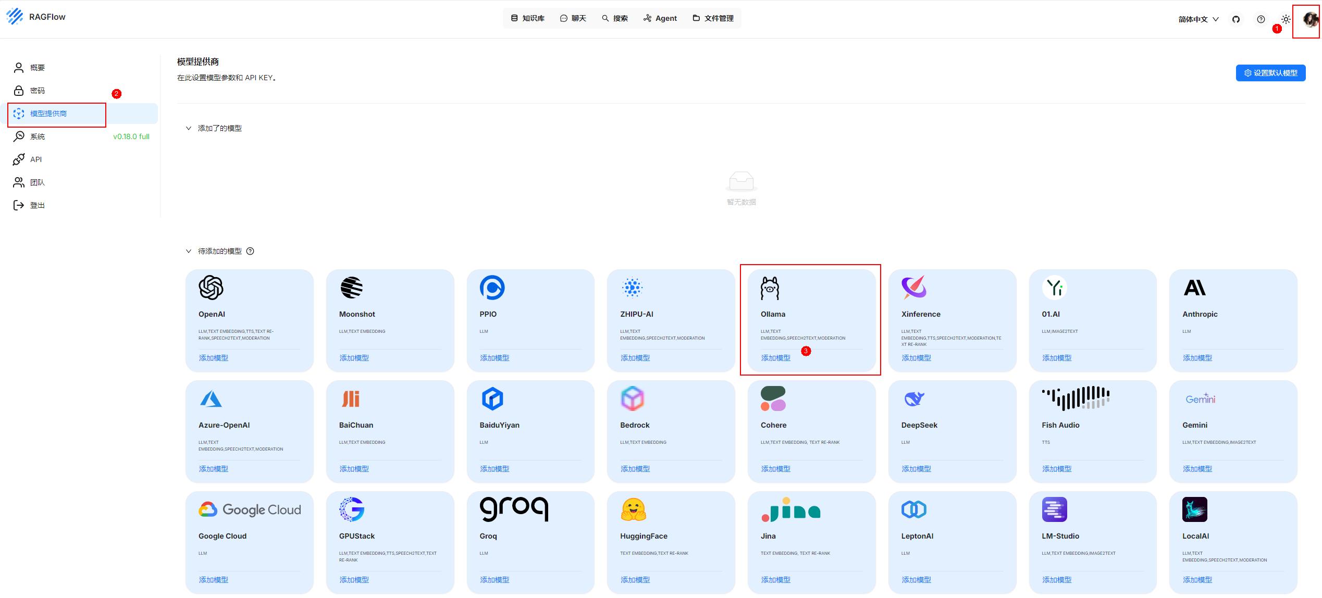Click the 设置默认模型 button
1322x598 pixels.
point(1270,73)
